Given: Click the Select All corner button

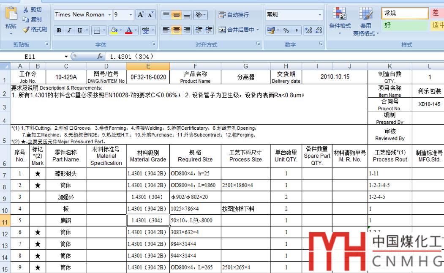Looking at the screenshot, I should 5,66.
